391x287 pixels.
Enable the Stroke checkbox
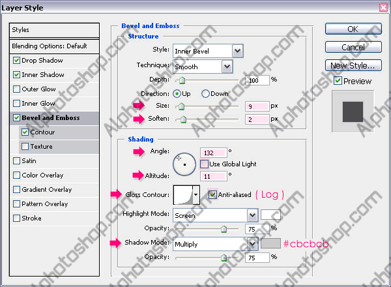[16, 219]
